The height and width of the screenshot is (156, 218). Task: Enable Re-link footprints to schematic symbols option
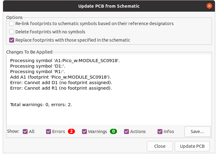coord(12,24)
